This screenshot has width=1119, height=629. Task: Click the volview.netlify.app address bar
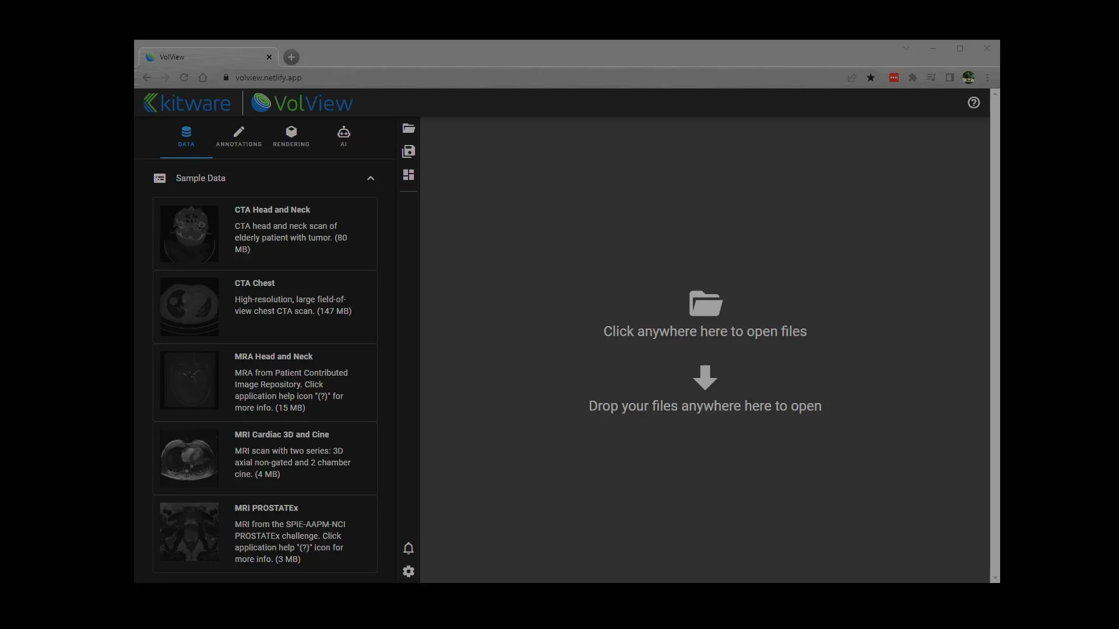(x=268, y=77)
